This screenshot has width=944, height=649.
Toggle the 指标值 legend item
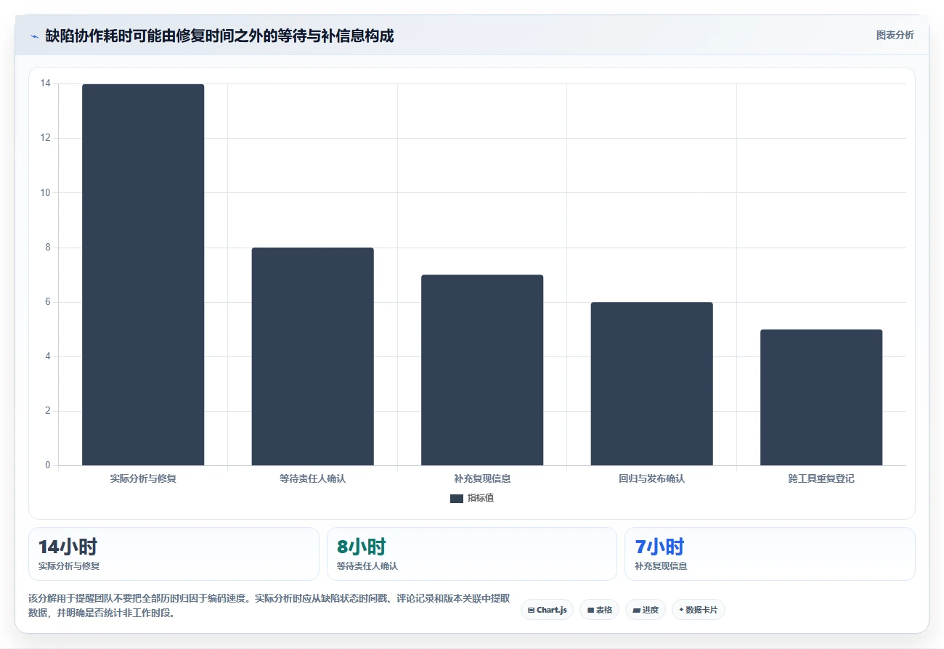coord(472,498)
